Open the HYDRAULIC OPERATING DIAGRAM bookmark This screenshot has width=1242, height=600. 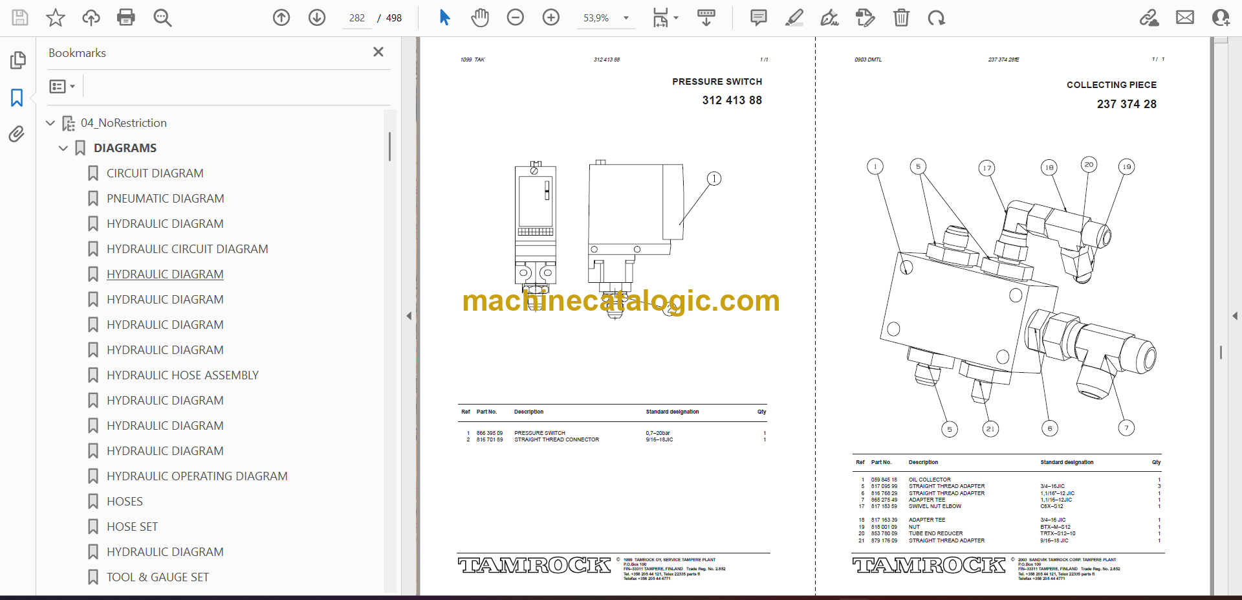pyautogui.click(x=197, y=476)
